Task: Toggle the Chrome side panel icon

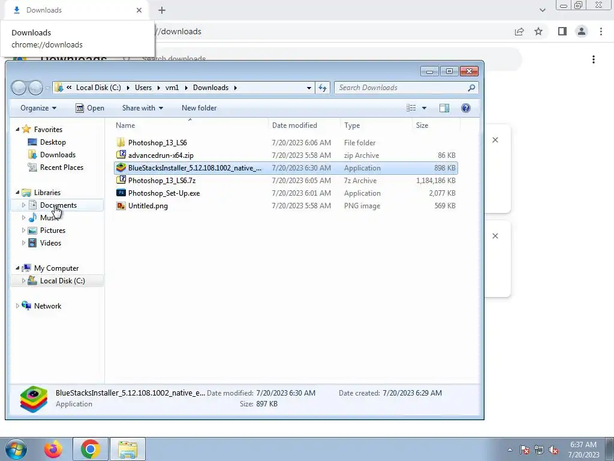Action: point(562,31)
